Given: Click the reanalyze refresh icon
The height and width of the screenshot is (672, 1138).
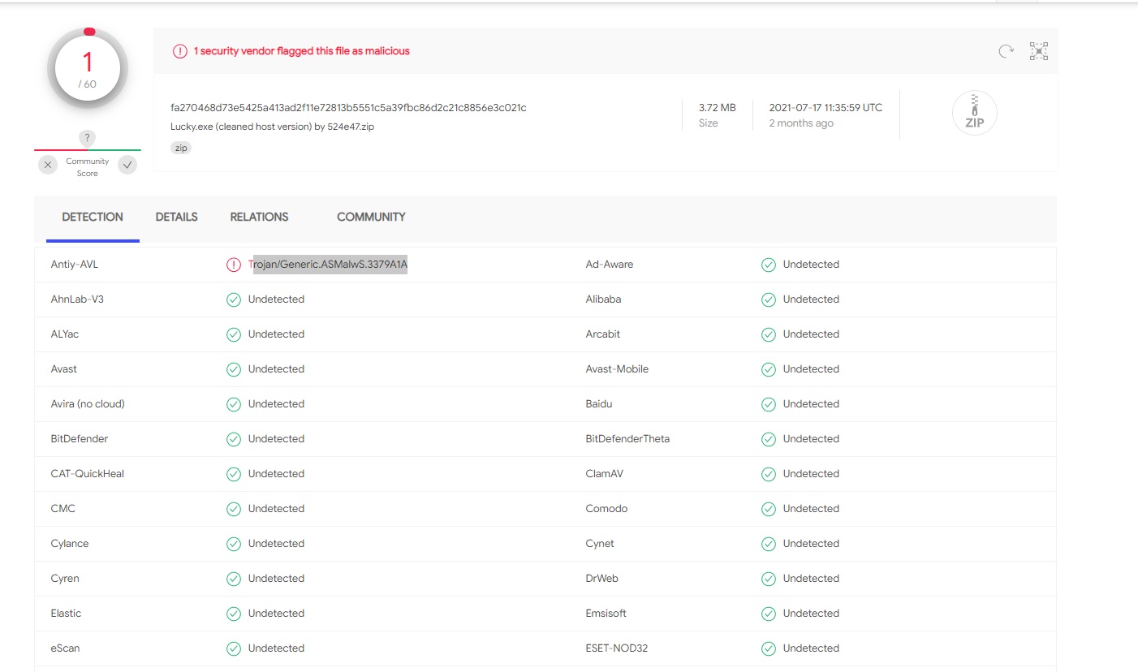Looking at the screenshot, I should [x=1006, y=51].
